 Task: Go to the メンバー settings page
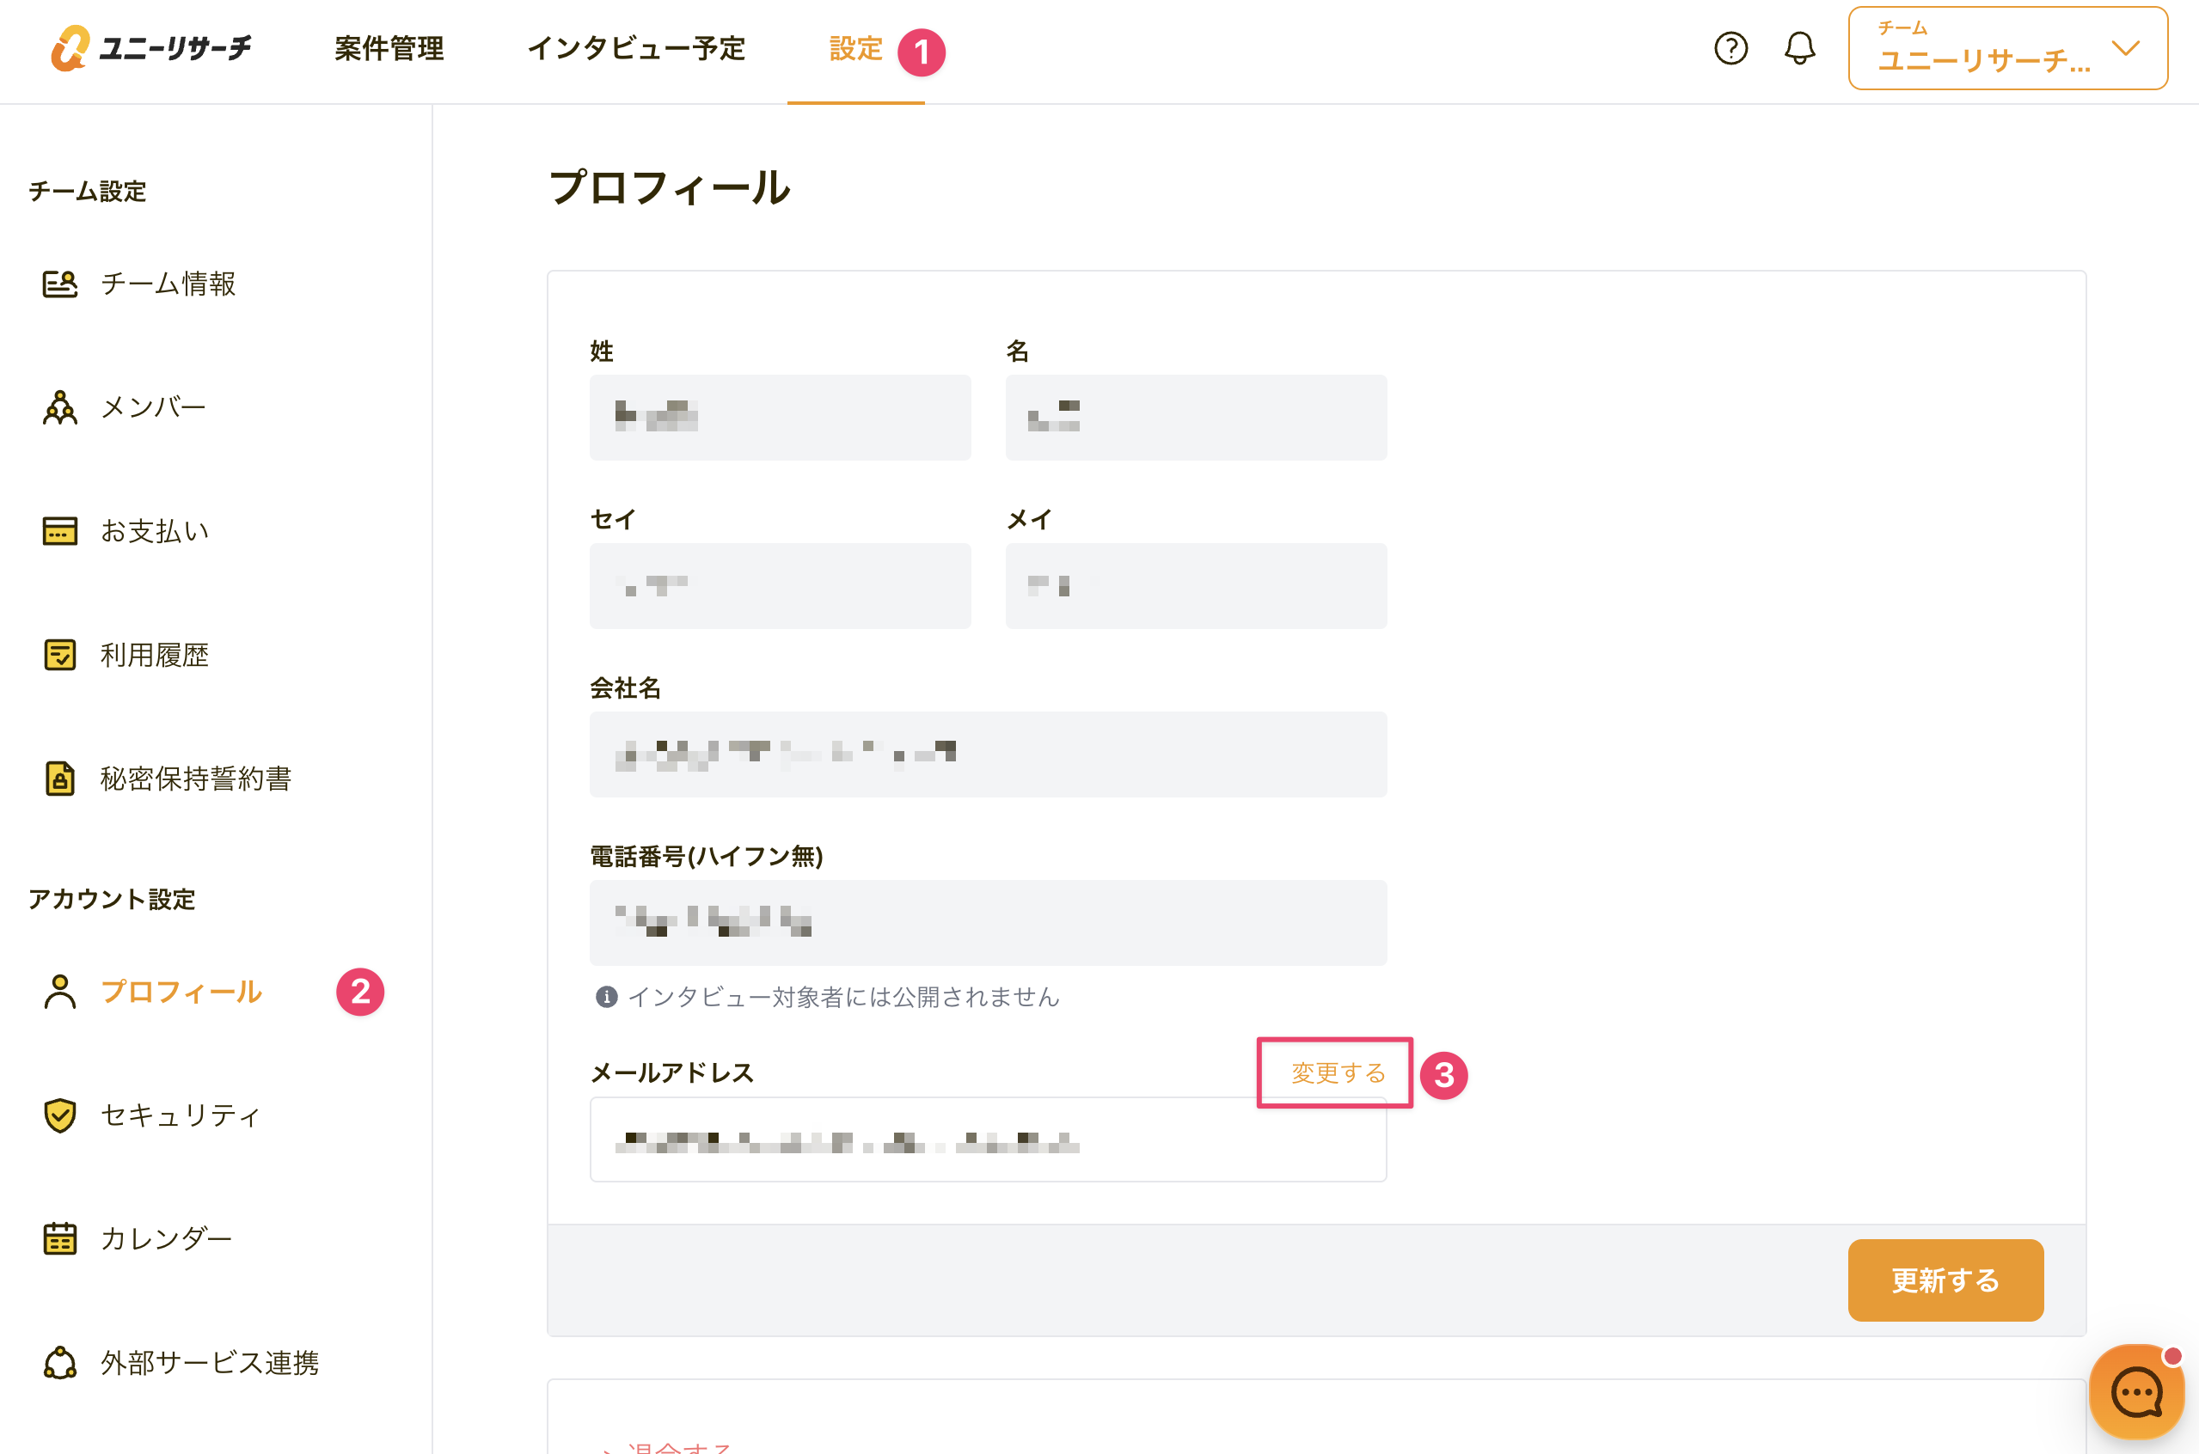(153, 407)
